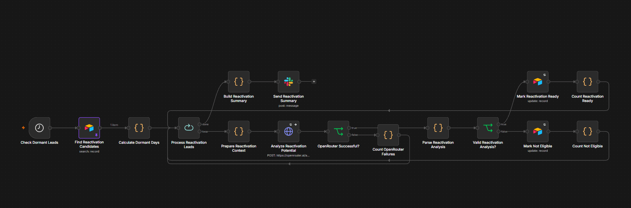Click the 'Calculate Dormant Days' label text
Screen dimensions: 631x208
tap(139, 143)
